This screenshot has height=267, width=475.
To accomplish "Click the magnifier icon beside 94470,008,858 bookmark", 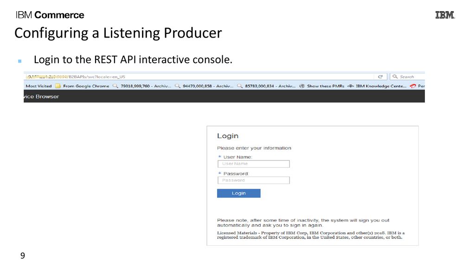I will tap(178, 86).
